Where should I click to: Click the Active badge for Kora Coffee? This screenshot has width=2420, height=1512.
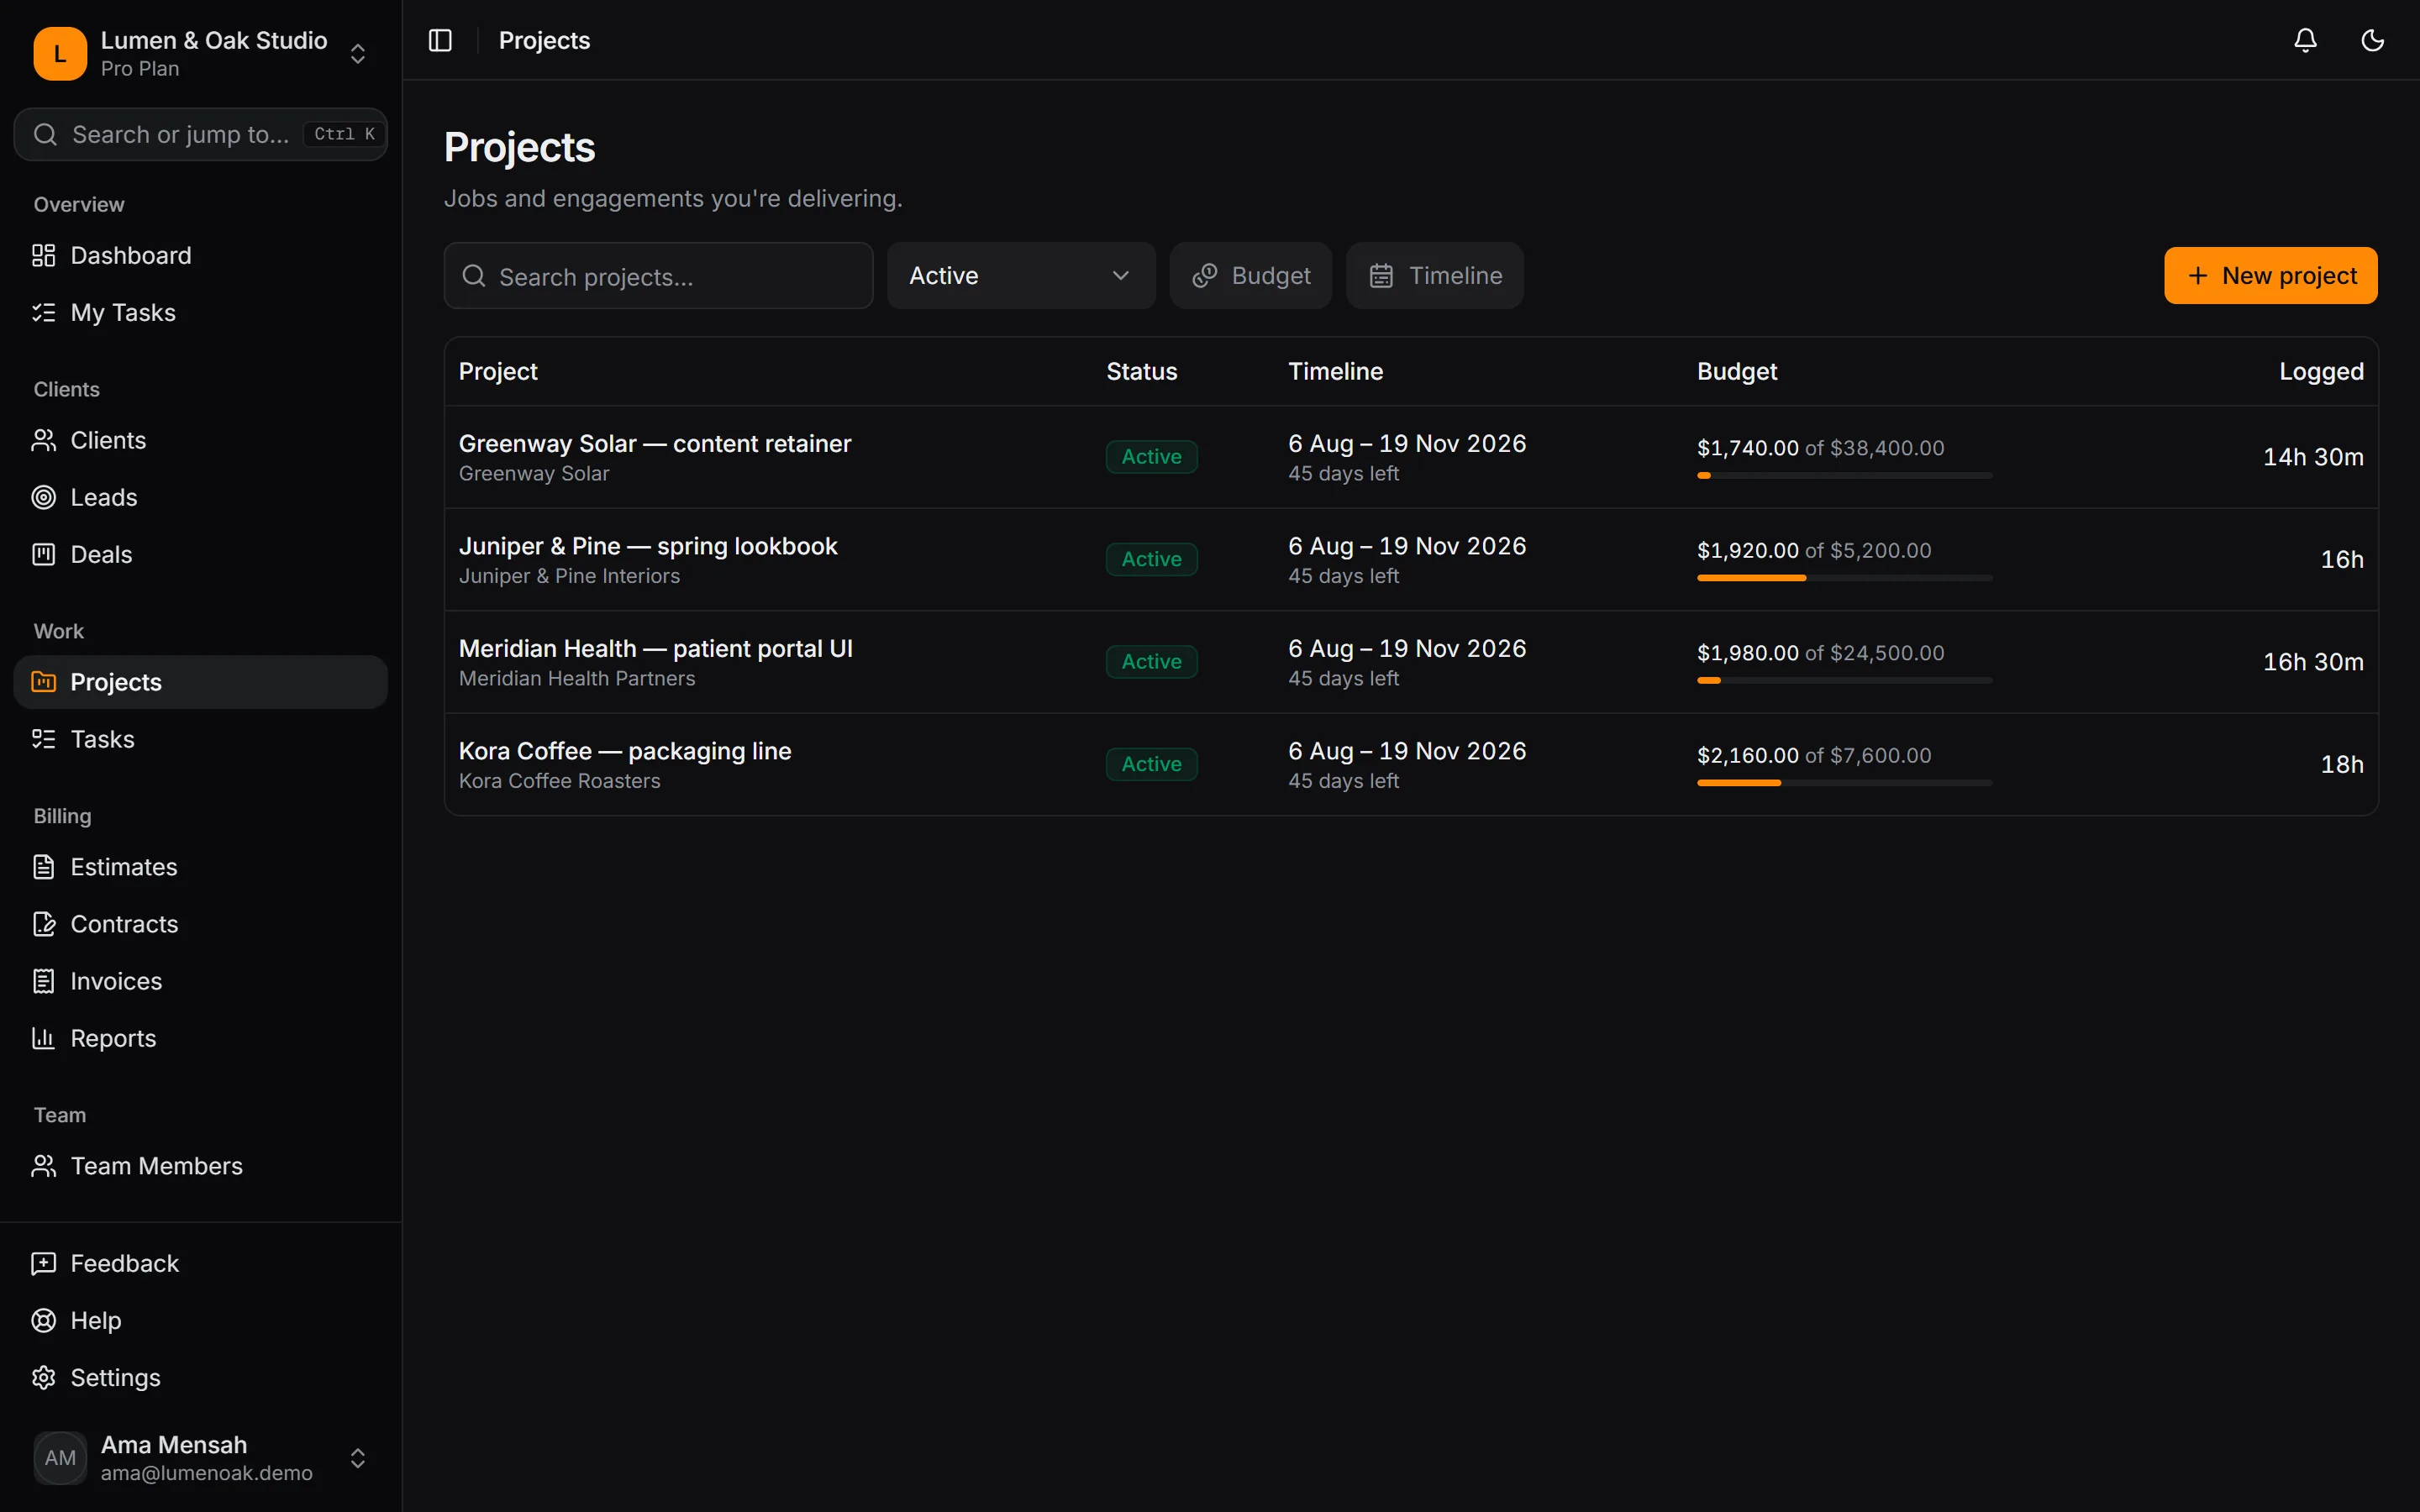click(1151, 764)
